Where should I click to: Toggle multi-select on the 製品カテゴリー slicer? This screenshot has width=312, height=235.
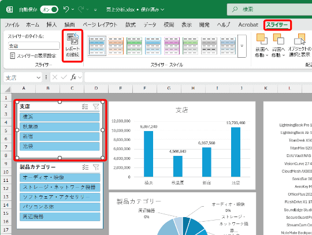coord(86,167)
